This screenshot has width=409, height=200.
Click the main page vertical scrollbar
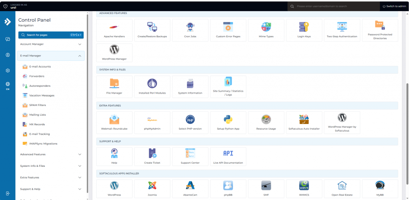407,120
